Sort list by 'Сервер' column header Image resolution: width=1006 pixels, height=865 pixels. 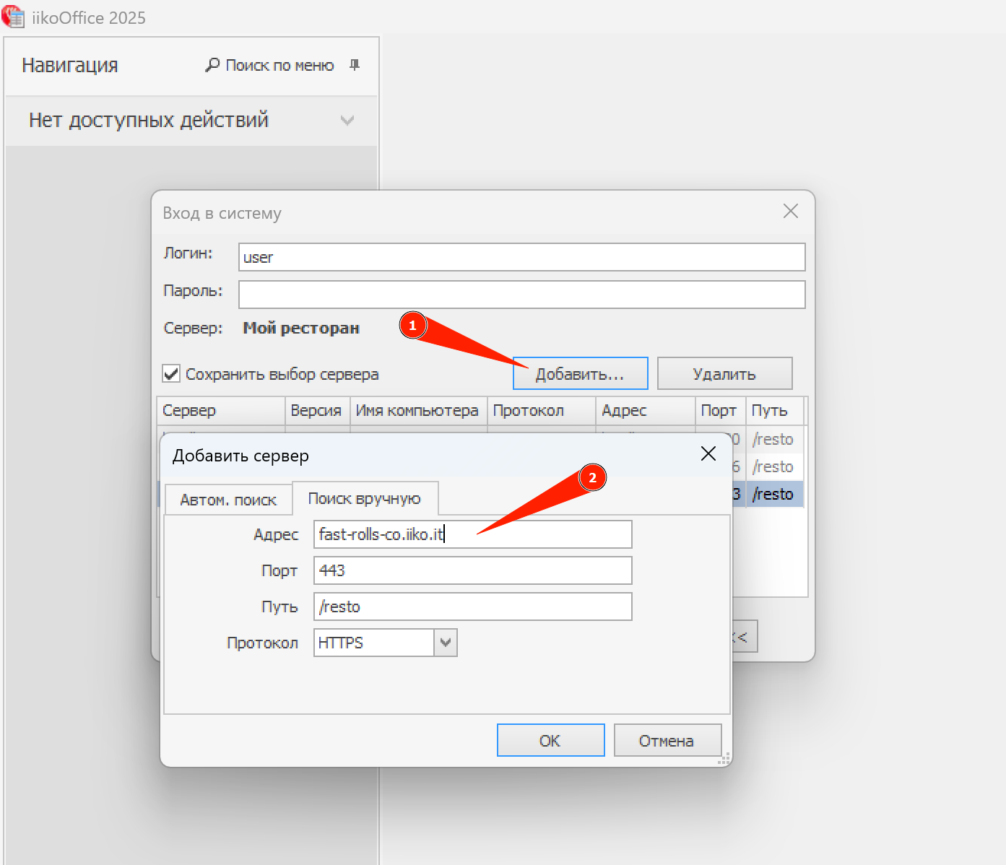(x=220, y=410)
